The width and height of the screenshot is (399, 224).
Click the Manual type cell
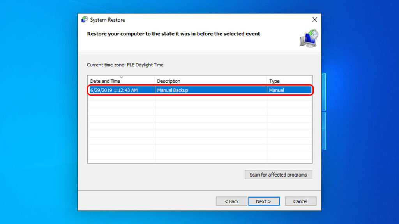click(277, 90)
